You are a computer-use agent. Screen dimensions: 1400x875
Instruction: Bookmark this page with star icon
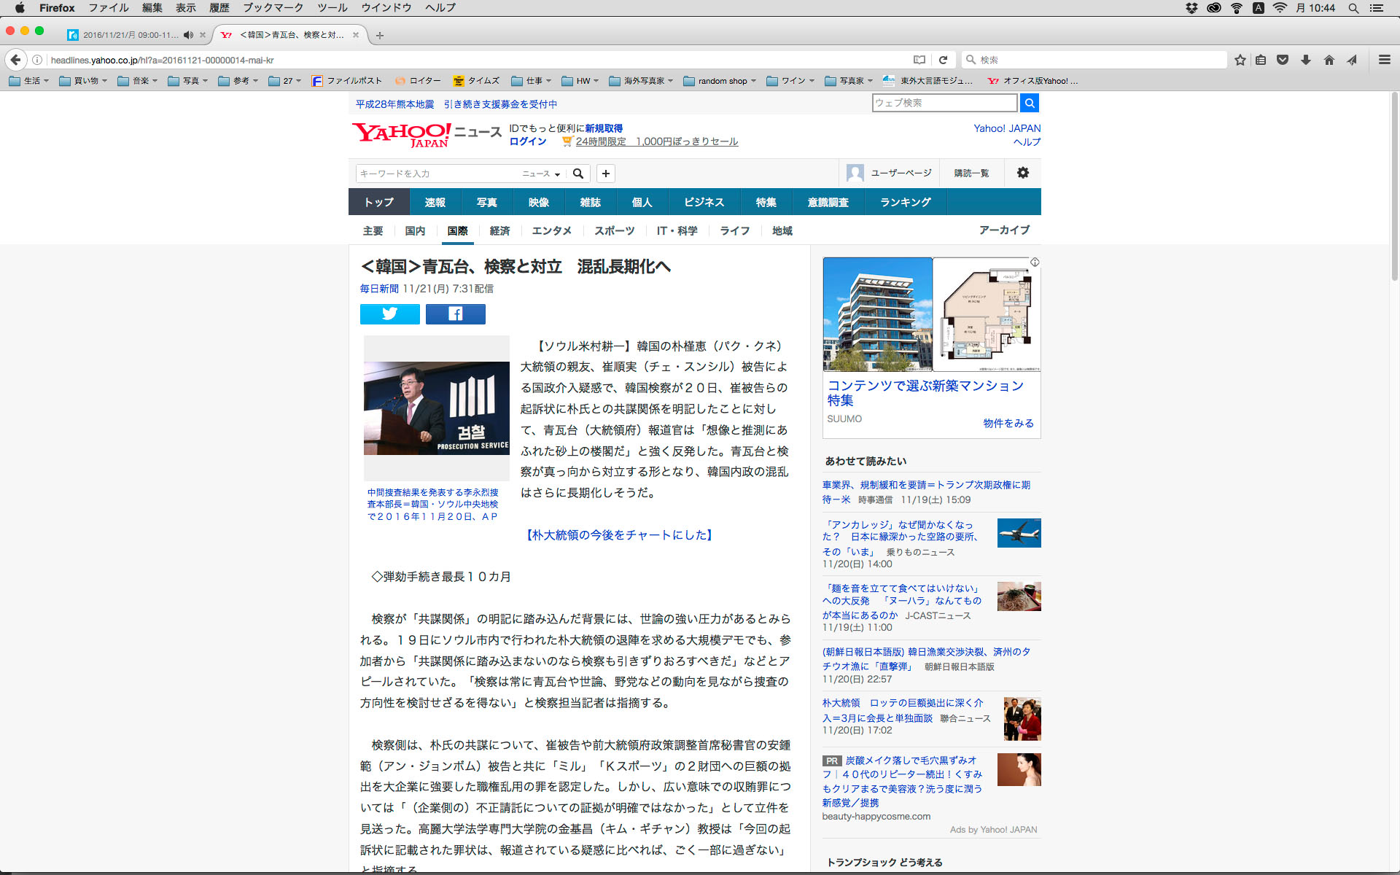pos(1240,60)
